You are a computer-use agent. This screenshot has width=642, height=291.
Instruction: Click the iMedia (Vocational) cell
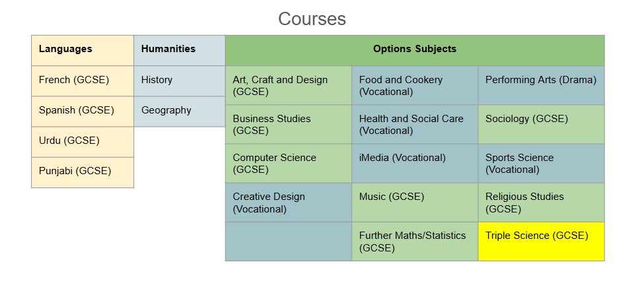point(414,164)
